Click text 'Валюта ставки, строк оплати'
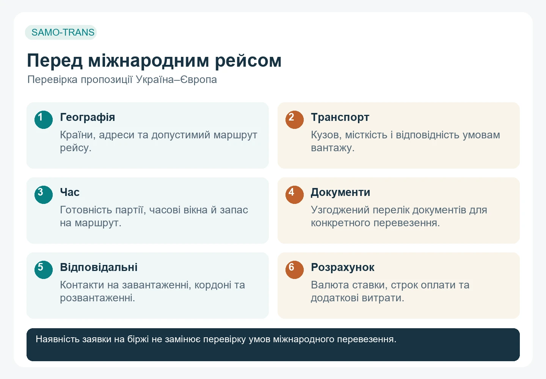 pos(384,285)
